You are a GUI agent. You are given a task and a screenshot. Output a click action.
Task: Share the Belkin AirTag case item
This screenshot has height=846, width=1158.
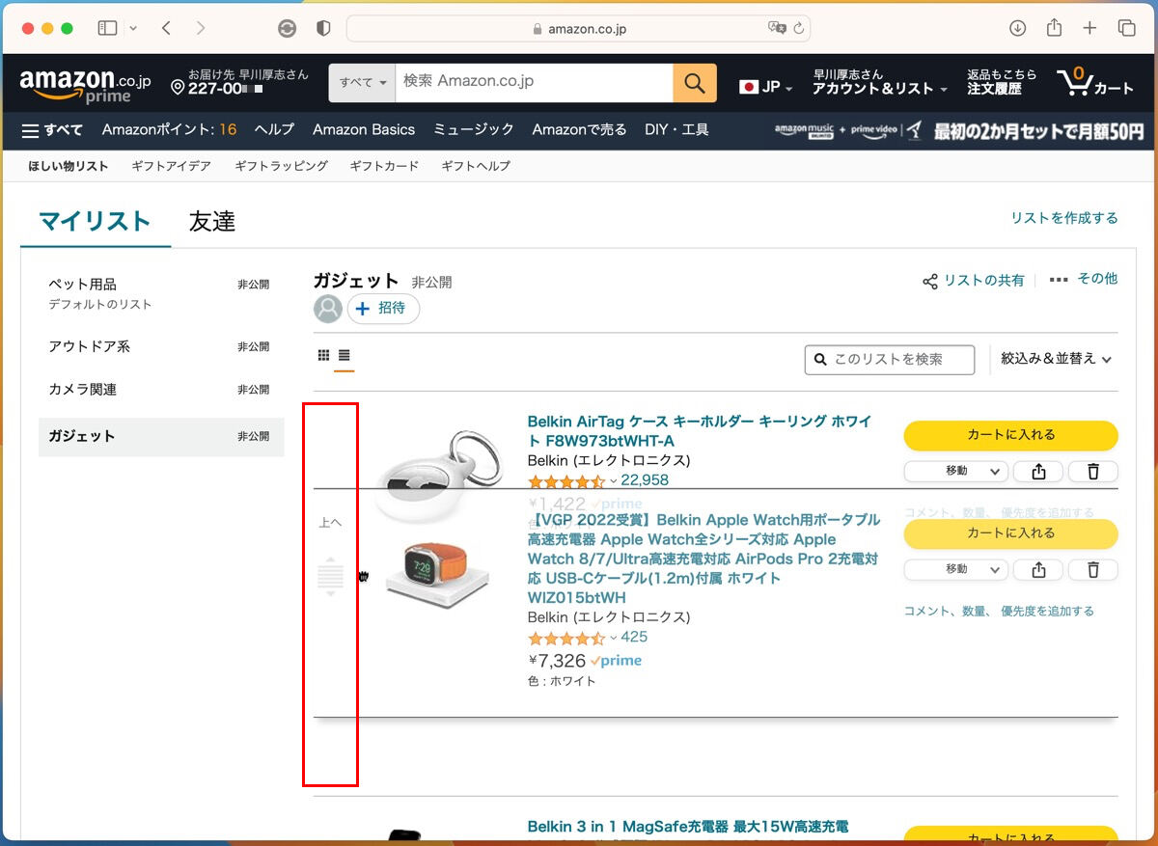(1038, 472)
